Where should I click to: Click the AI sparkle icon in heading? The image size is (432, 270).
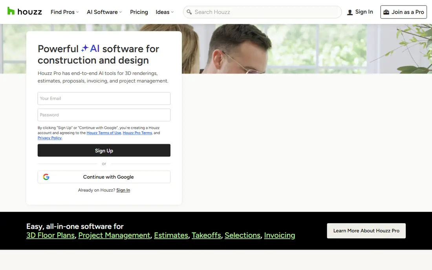[x=84, y=48]
